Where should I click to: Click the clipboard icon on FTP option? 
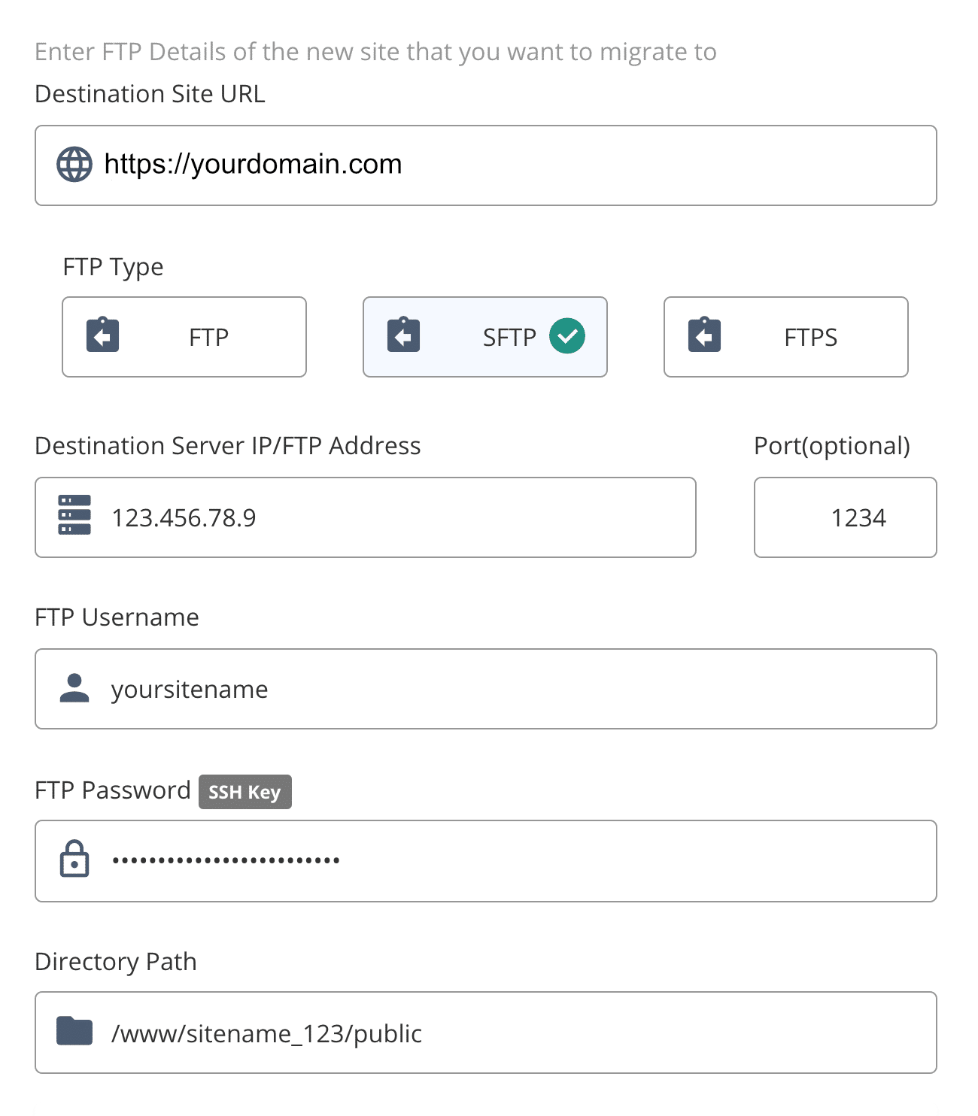(x=103, y=335)
